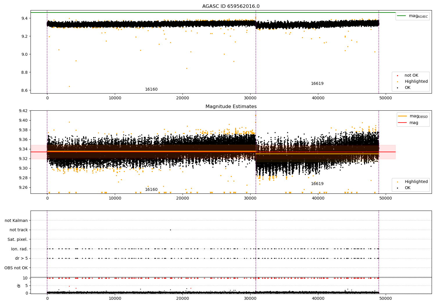Click the orange line swatch beside mag OBSID legend
The width and height of the screenshot is (436, 305).
point(402,116)
